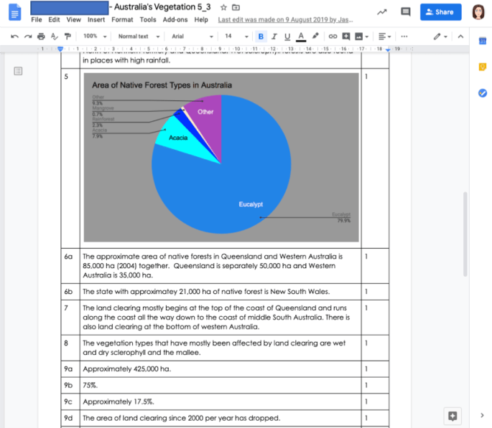The height and width of the screenshot is (428, 492).
Task: Open the highlight colour tool
Action: point(315,37)
